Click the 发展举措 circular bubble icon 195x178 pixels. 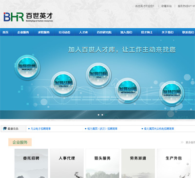pos(128,90)
